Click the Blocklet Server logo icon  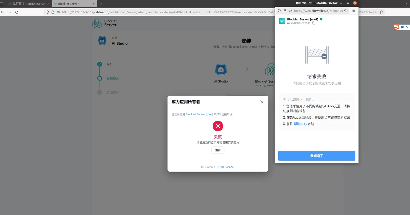[97, 23]
